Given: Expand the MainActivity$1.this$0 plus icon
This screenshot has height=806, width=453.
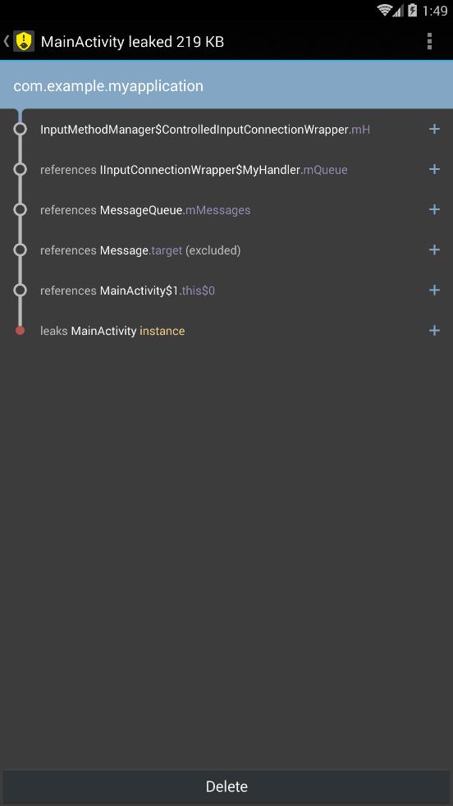Looking at the screenshot, I should click(434, 291).
